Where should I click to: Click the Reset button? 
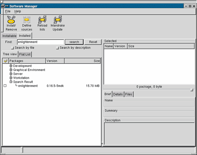point(93,42)
